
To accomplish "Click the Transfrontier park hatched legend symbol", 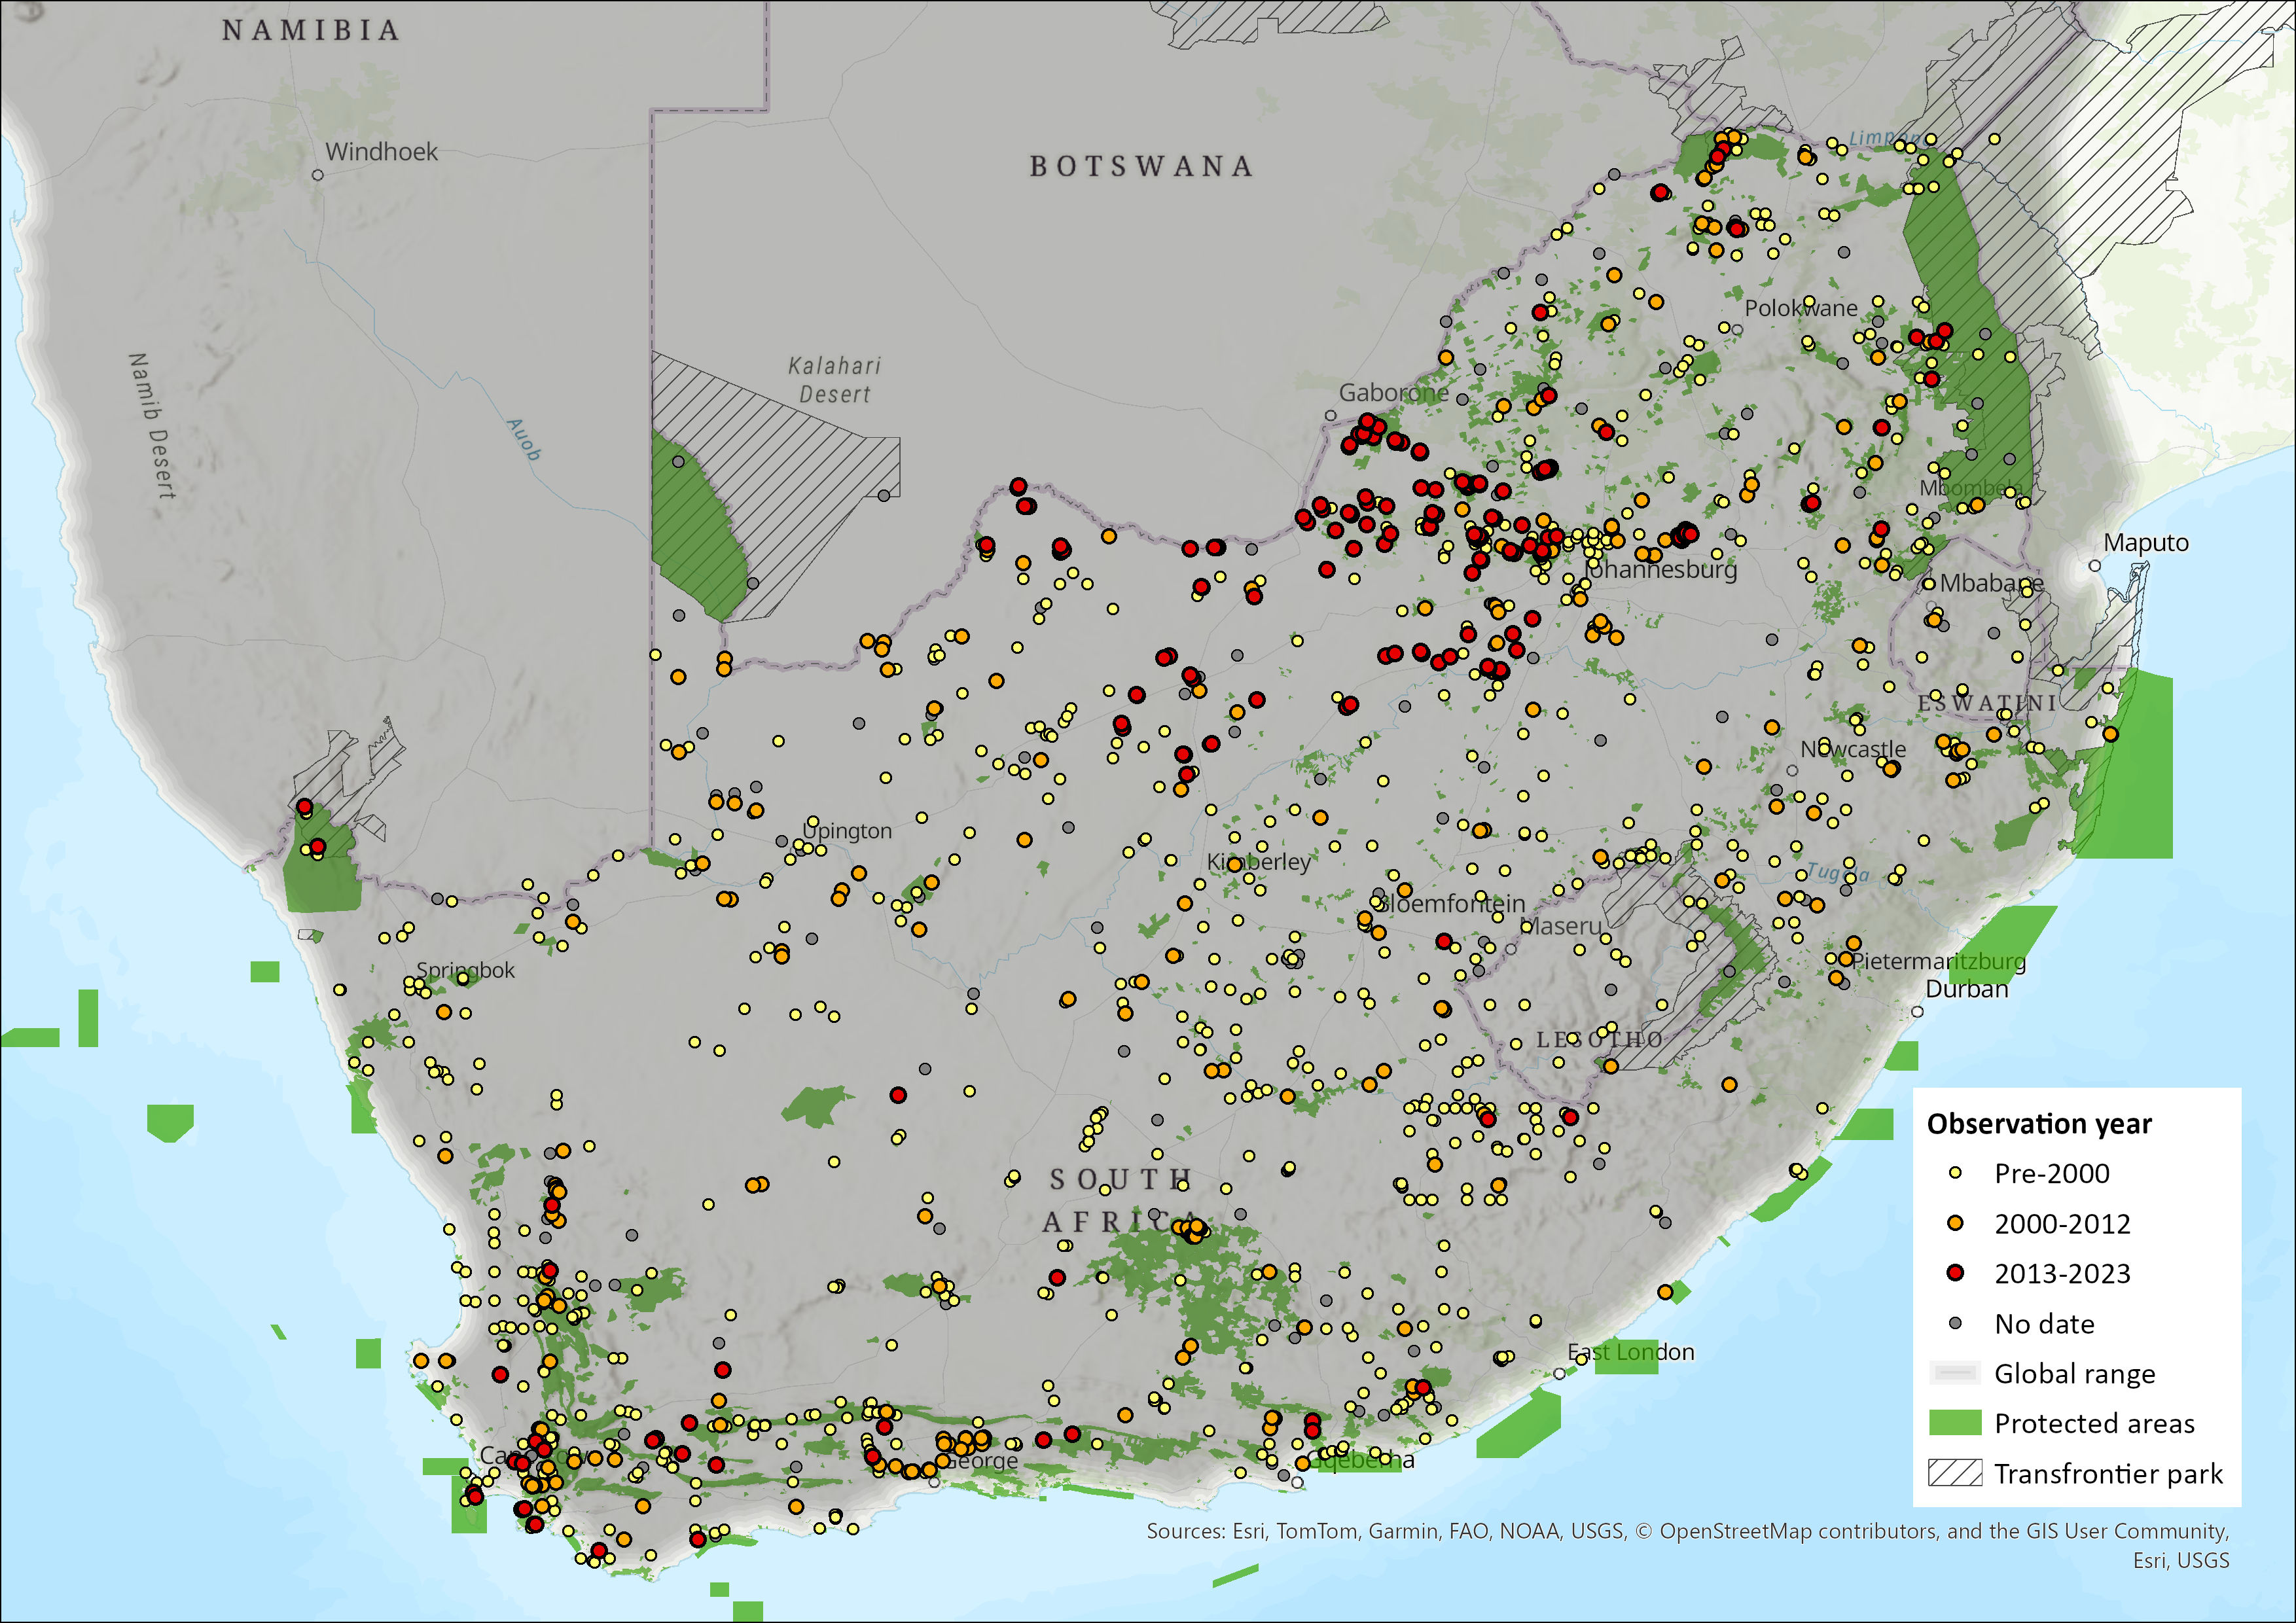I will [1954, 1473].
